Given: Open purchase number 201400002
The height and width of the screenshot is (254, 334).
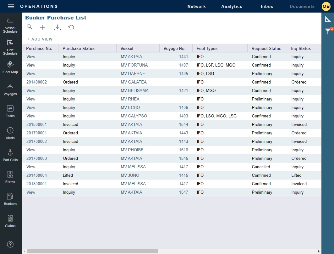Looking at the screenshot, I should (36, 82).
